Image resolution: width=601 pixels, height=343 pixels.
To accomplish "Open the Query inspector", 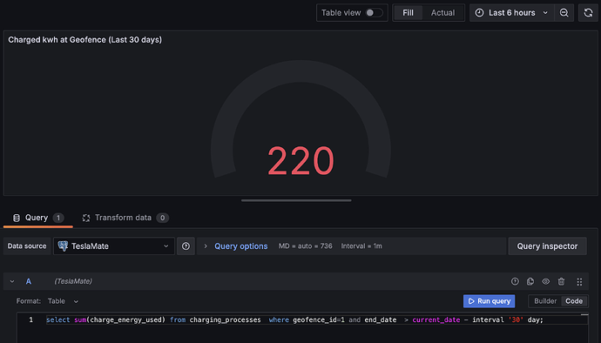I will (547, 246).
